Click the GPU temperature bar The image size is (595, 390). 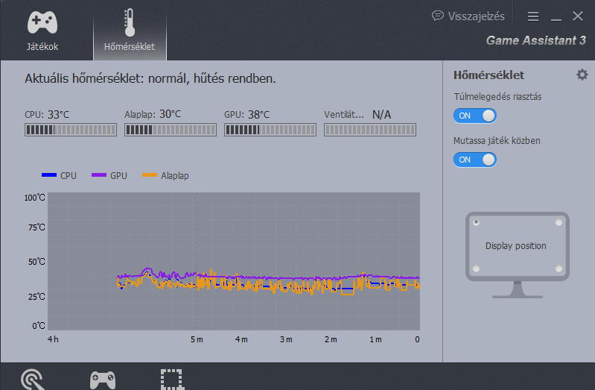(270, 130)
